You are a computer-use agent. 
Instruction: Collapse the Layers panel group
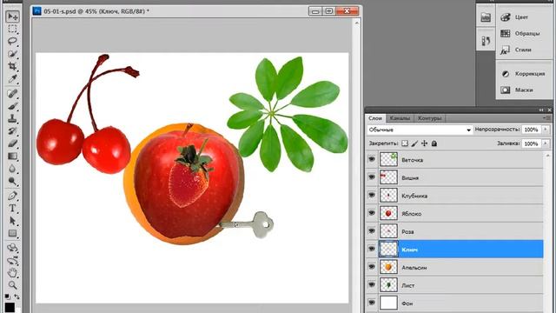[x=541, y=110]
